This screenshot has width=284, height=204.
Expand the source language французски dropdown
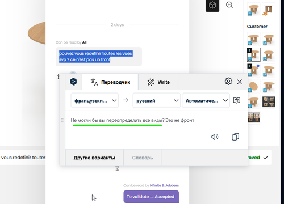pos(95,100)
